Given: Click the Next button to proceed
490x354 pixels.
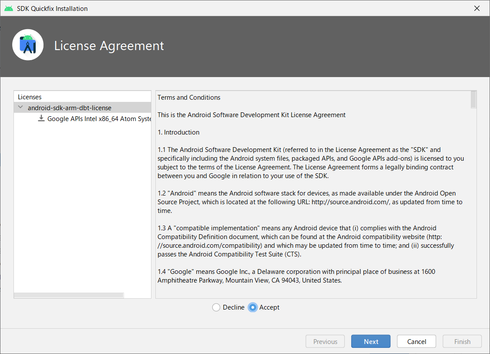Looking at the screenshot, I should [x=370, y=341].
